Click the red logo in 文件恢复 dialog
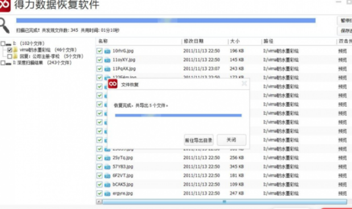352x209 pixels. coord(113,84)
